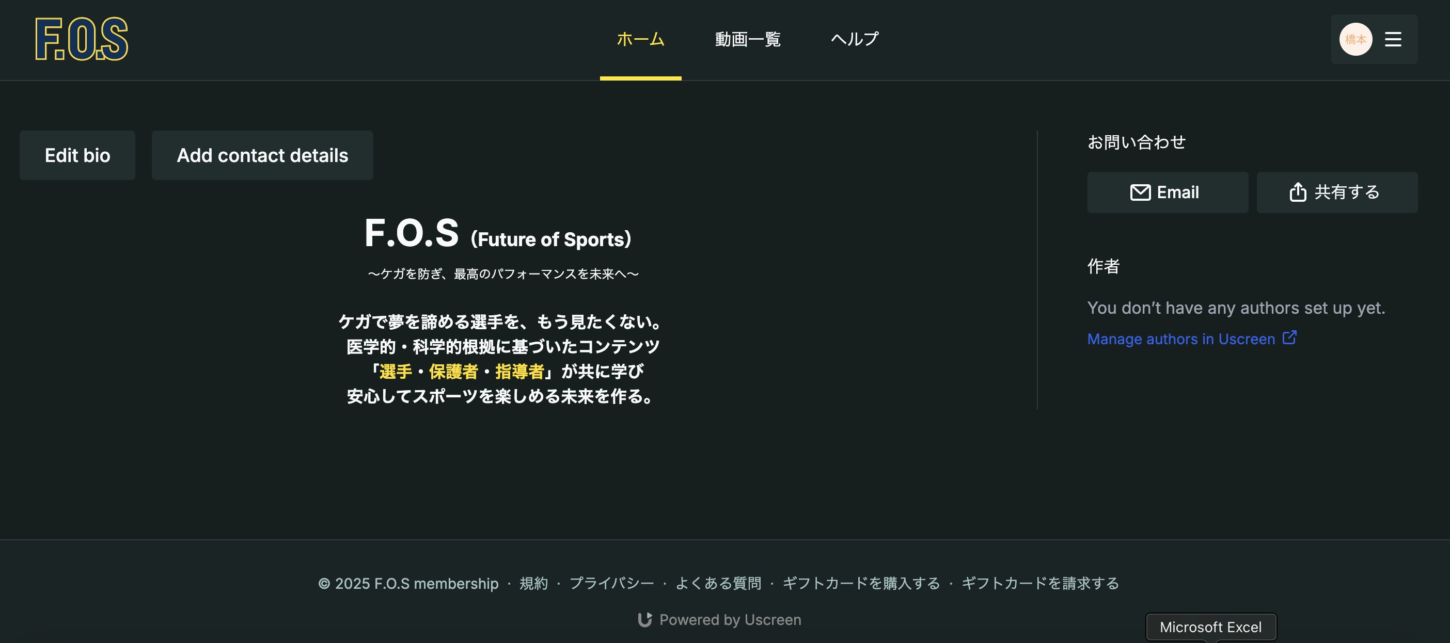Click Powered by Uscreen text link
The width and height of the screenshot is (1450, 643).
click(730, 619)
